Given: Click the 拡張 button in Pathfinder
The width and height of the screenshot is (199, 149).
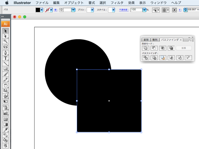Looking at the screenshot, I should (x=184, y=48).
